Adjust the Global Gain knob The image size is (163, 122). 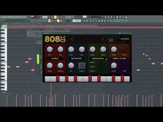point(50,49)
